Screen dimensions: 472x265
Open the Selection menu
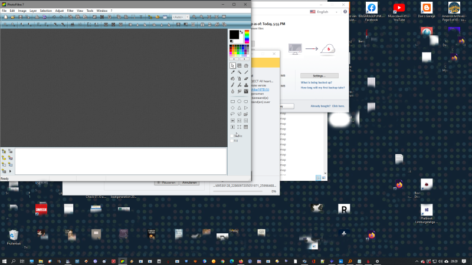tap(46, 11)
